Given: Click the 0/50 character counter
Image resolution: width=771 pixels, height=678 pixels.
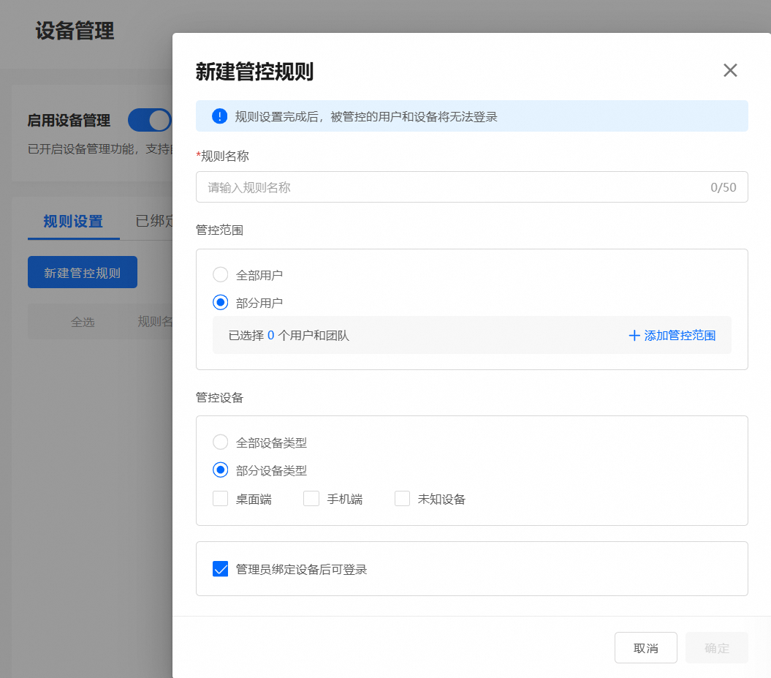Looking at the screenshot, I should tap(723, 187).
